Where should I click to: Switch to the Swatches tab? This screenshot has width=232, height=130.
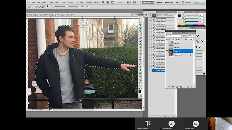[188, 12]
